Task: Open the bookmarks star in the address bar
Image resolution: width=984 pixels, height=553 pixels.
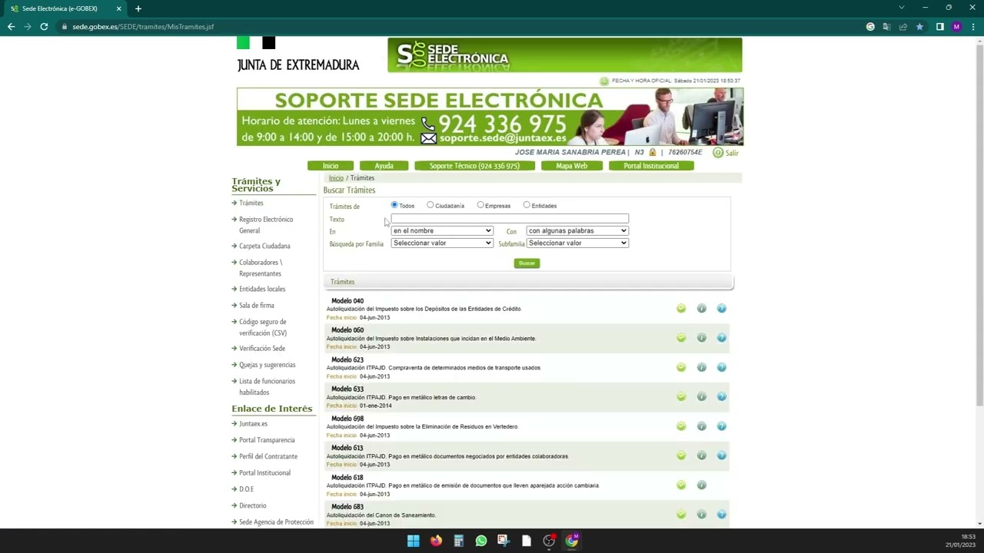Action: pyautogui.click(x=919, y=26)
